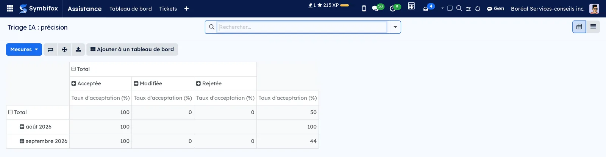Click the Total row Modifiée cell 0
The height and width of the screenshot is (157, 606).
(163, 112)
